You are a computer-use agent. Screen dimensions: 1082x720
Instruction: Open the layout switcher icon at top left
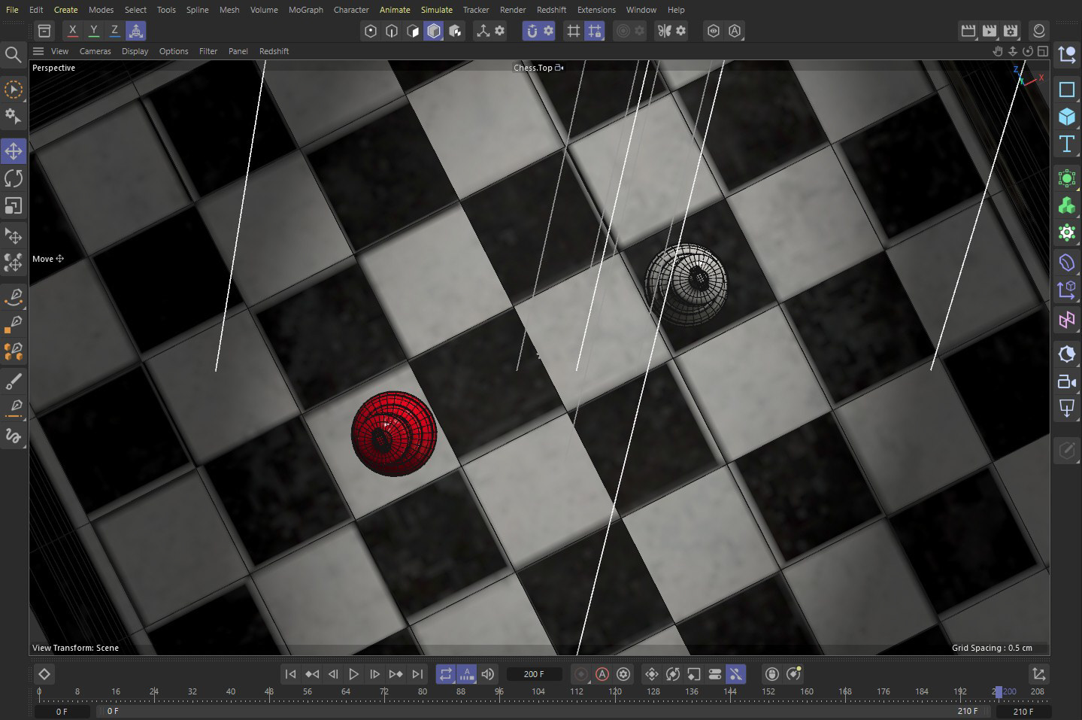pos(44,31)
